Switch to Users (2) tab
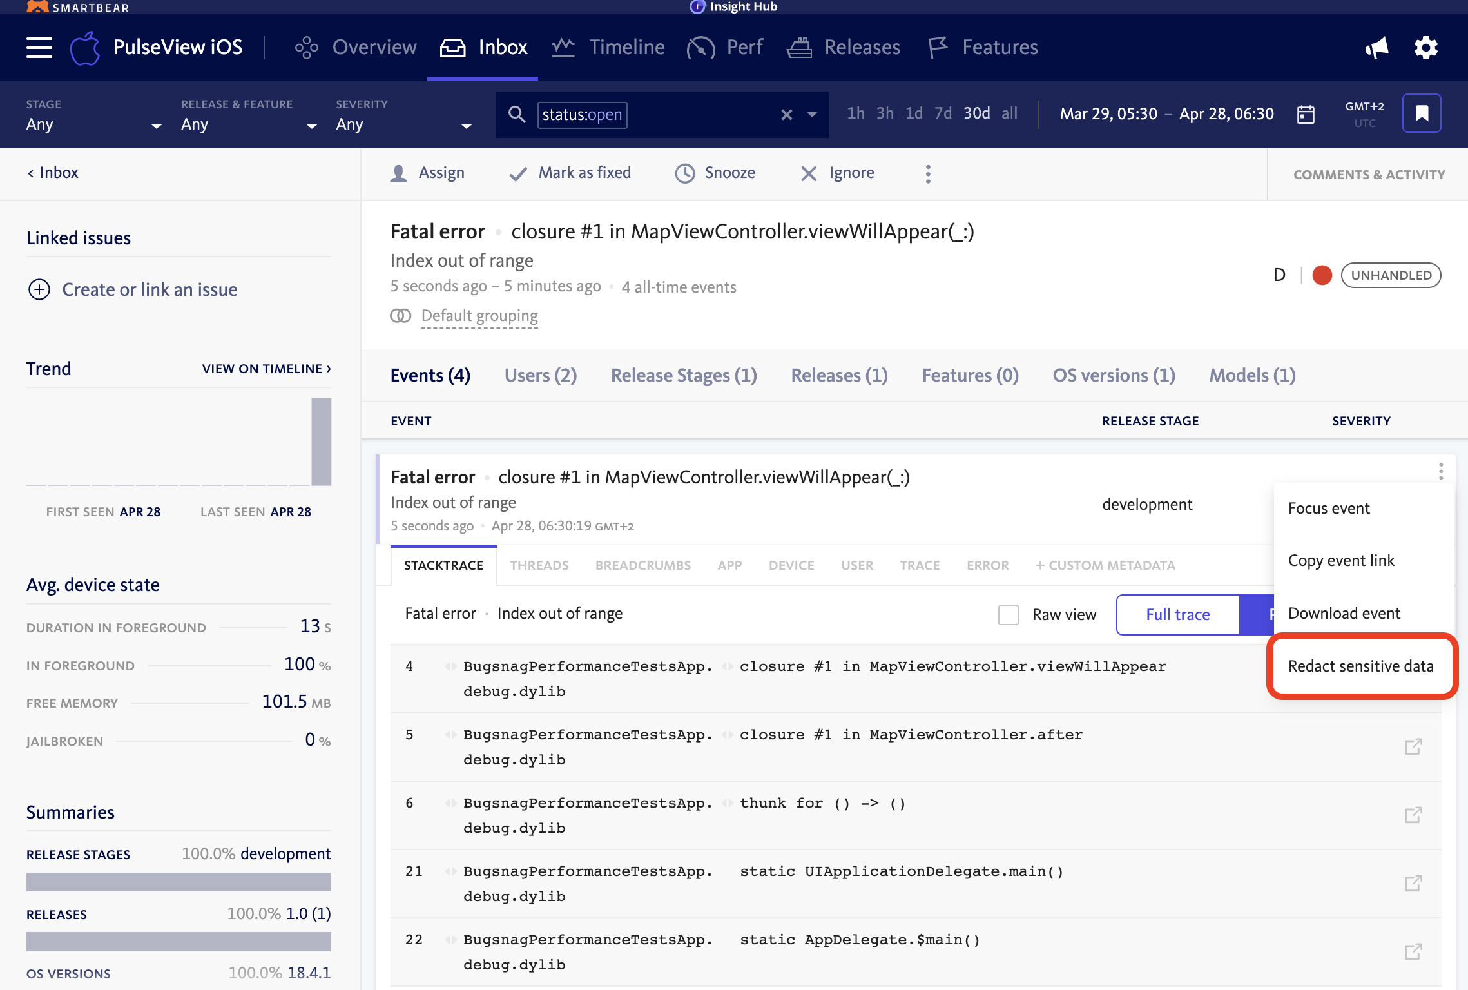The height and width of the screenshot is (990, 1468). point(541,375)
